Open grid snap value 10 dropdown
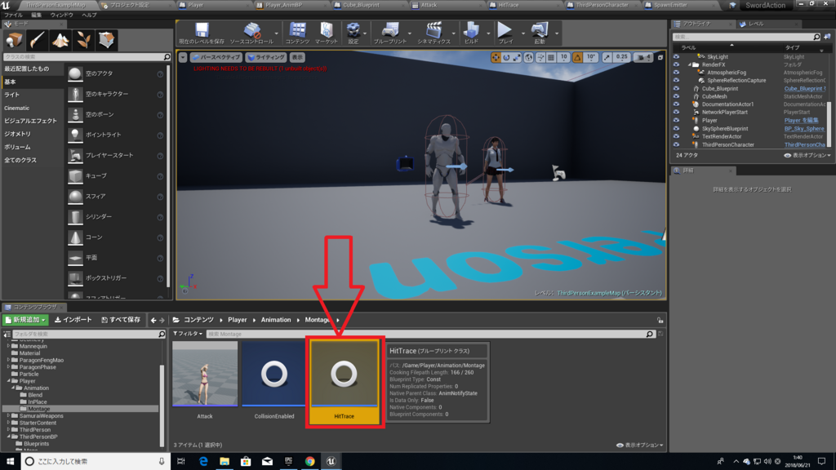836x470 pixels. 563,57
